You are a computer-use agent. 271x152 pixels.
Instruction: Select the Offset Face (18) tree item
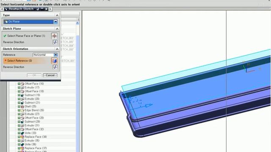[34, 91]
